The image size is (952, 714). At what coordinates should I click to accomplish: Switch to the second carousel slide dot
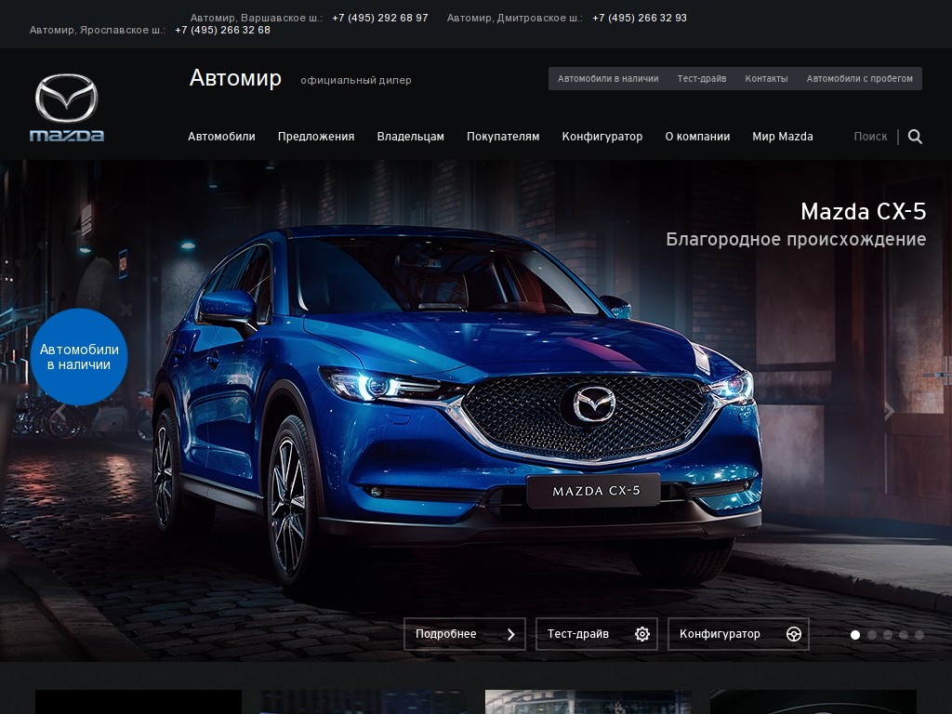point(872,635)
